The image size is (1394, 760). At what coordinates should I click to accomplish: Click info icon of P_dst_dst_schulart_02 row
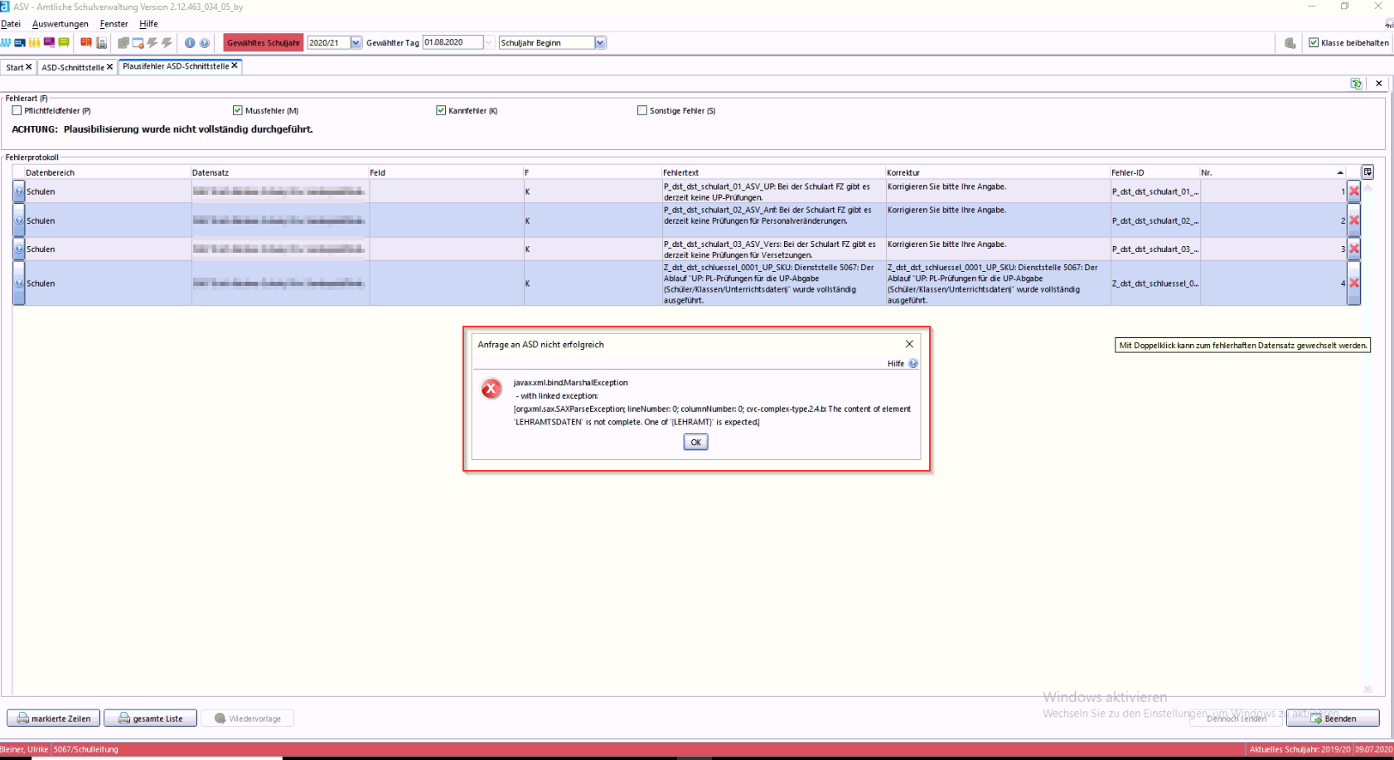(x=19, y=220)
